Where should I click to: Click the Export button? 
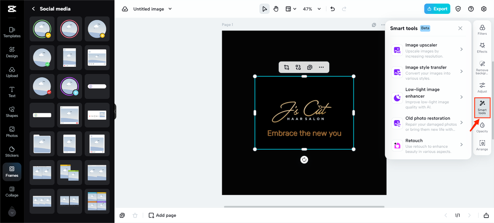[437, 9]
